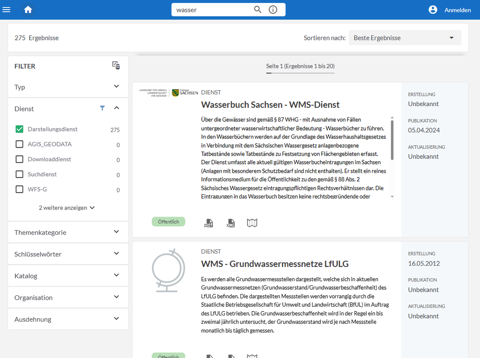Click the funnel icon next to Dienst
The image size is (480, 358).
(102, 108)
